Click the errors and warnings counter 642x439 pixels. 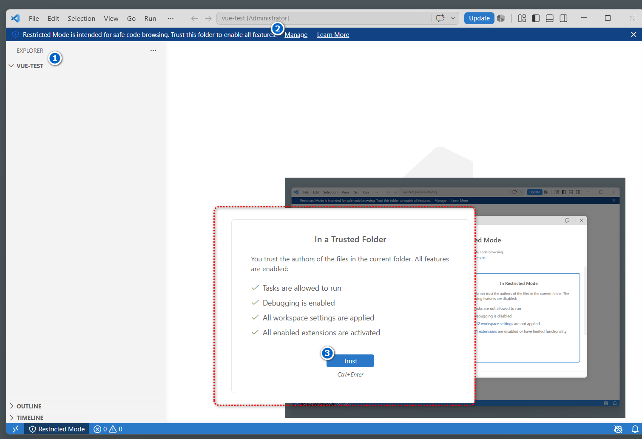108,429
